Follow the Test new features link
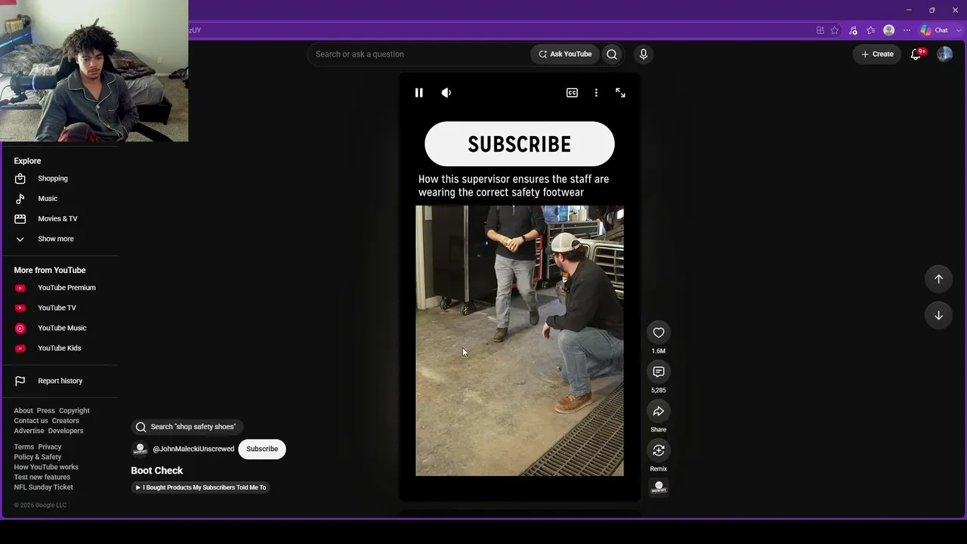This screenshot has width=967, height=544. (x=42, y=478)
